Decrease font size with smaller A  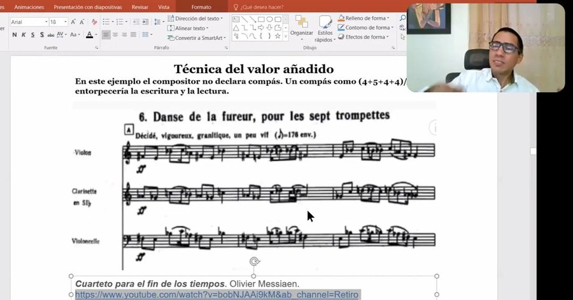pyautogui.click(x=82, y=22)
